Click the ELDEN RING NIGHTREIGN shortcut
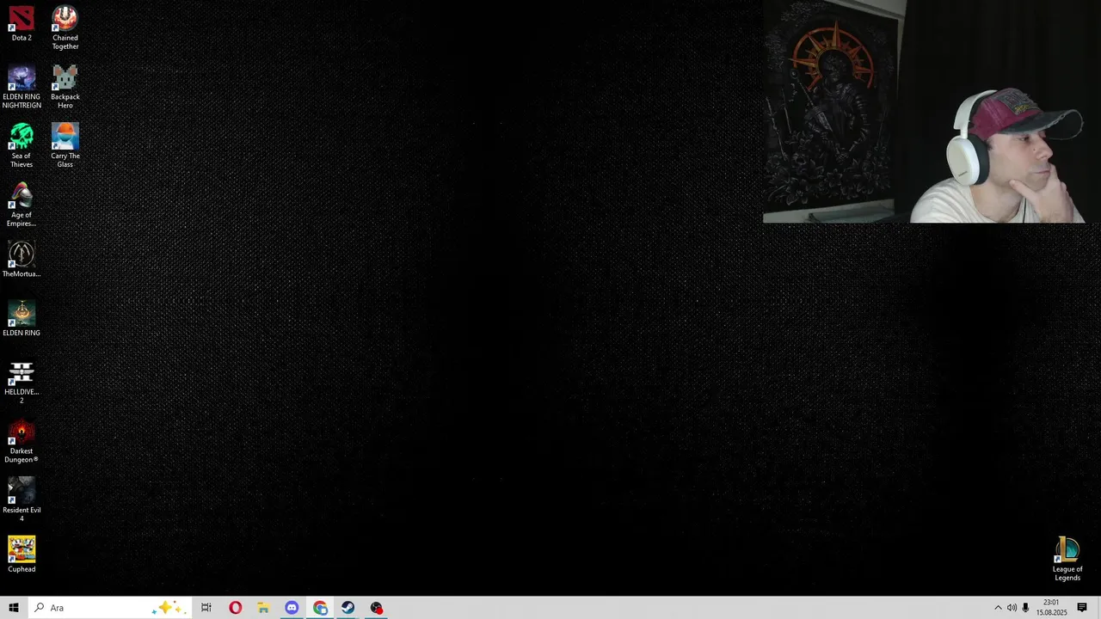This screenshot has height=619, width=1101. pos(22,87)
